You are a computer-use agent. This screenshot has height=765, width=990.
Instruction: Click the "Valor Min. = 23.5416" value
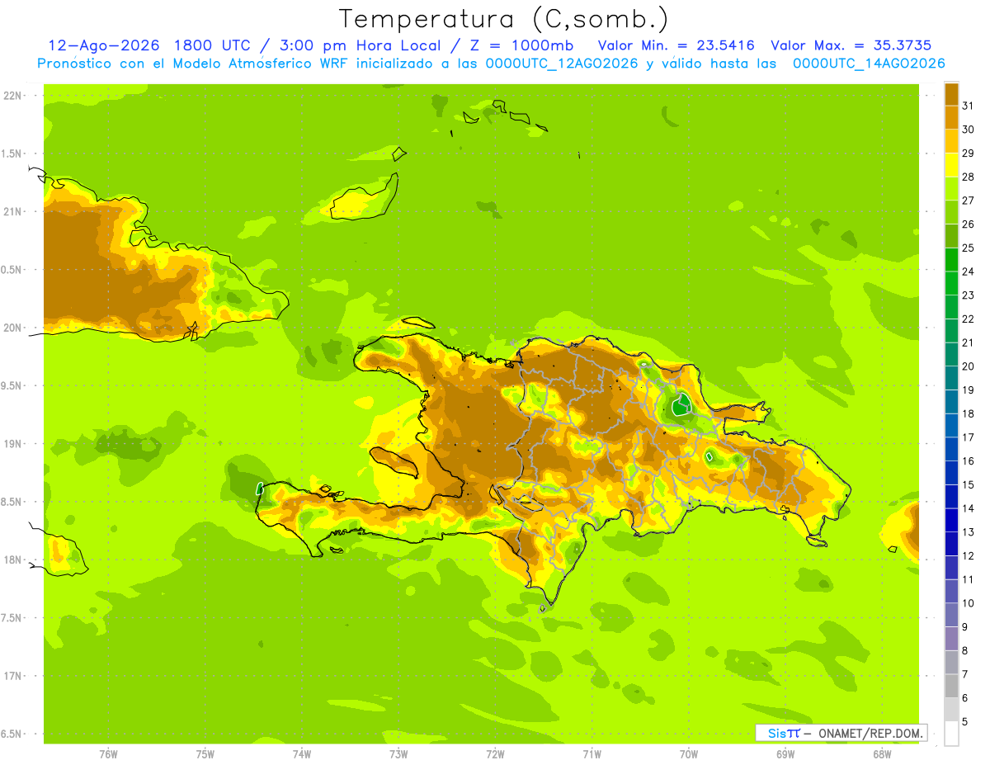tap(676, 46)
